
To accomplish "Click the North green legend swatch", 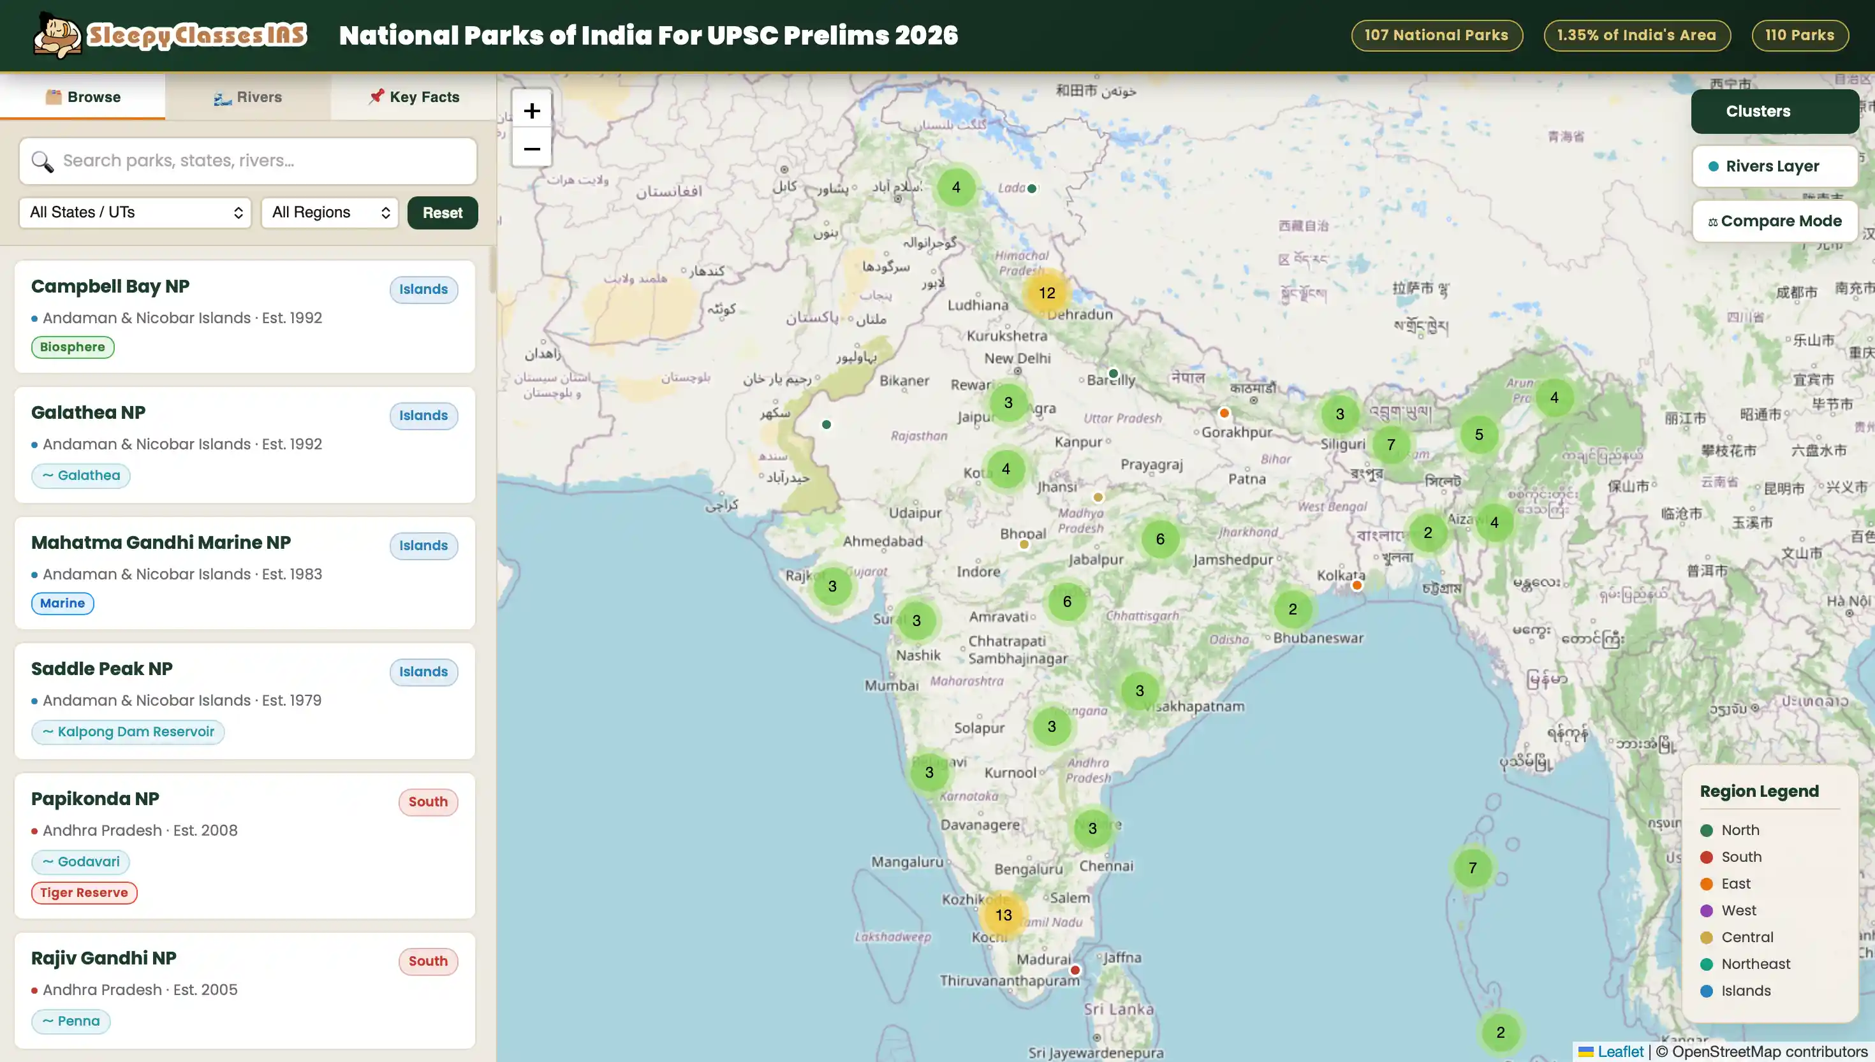I will tap(1707, 830).
